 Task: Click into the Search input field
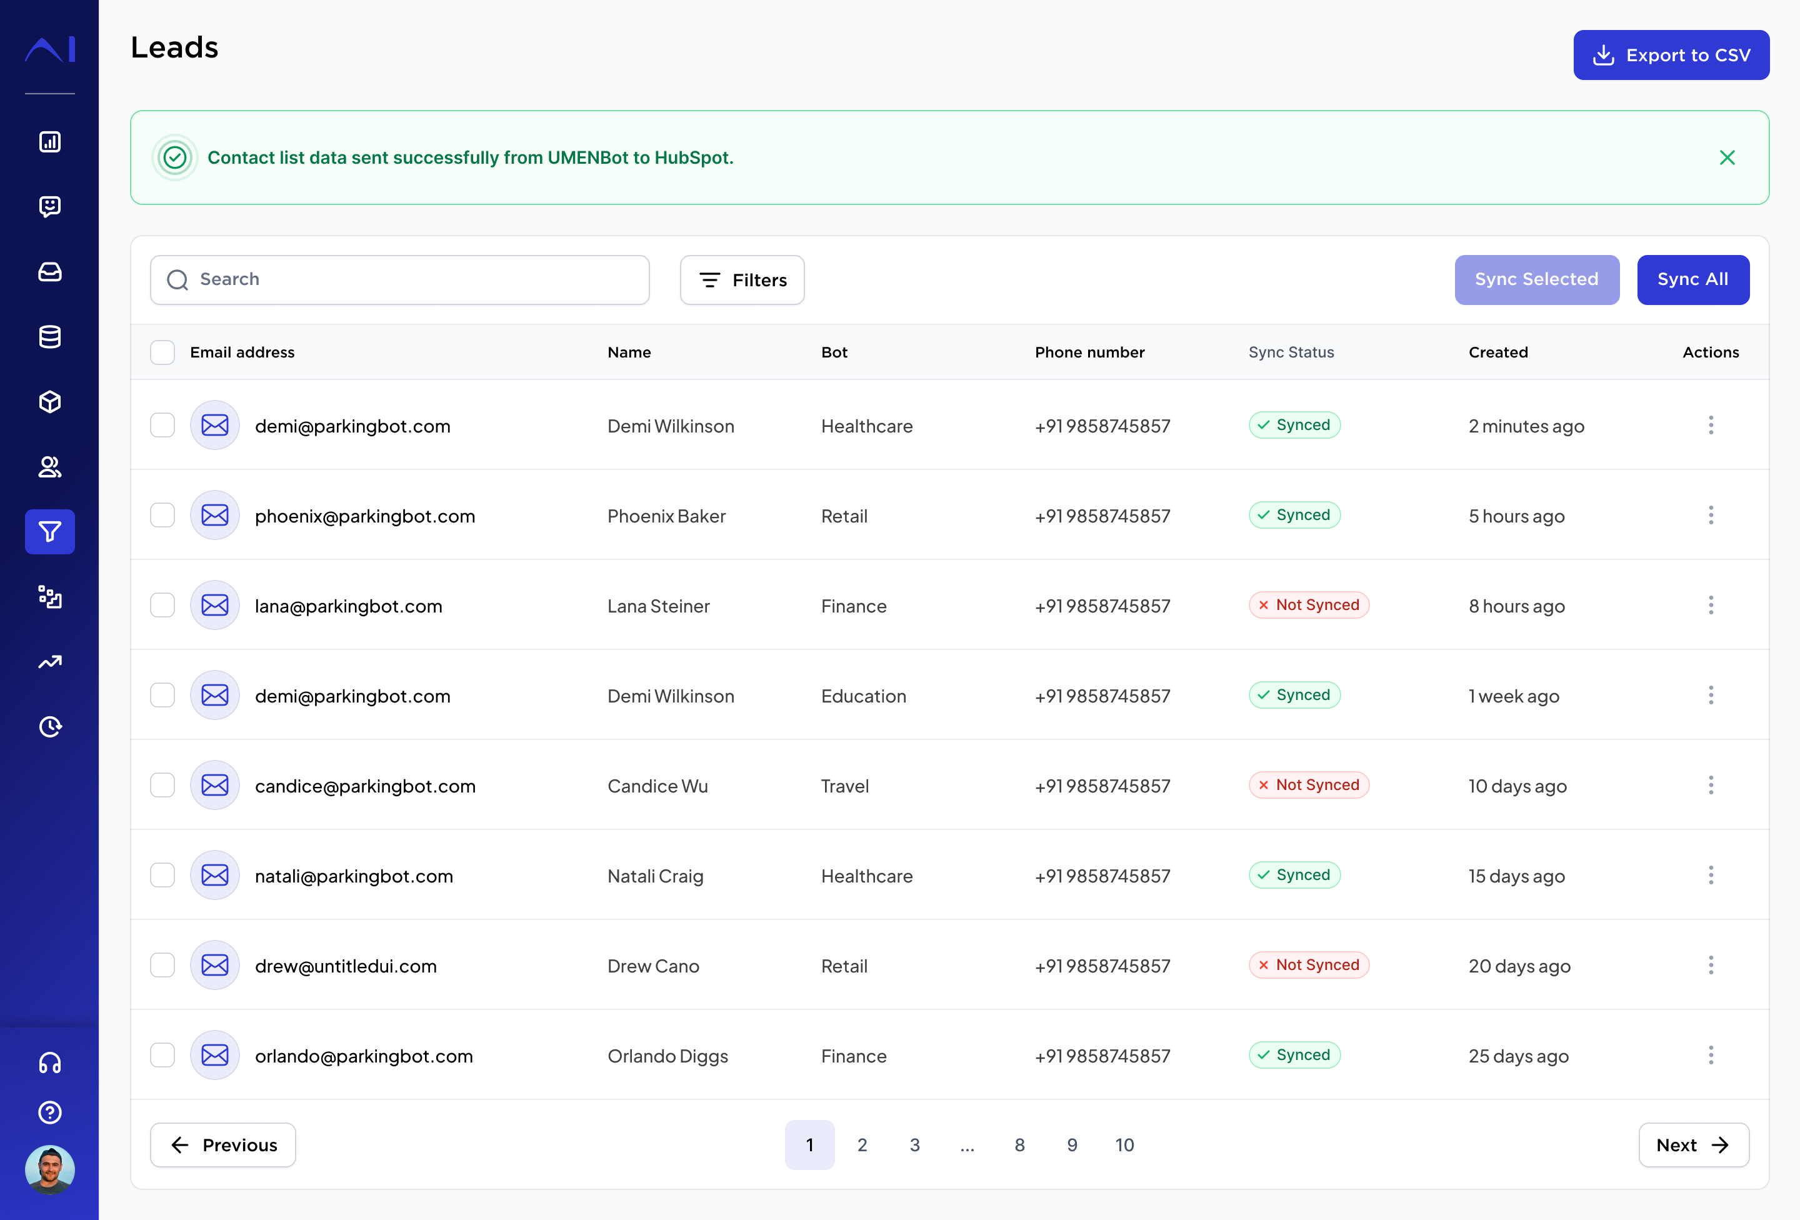(x=399, y=279)
